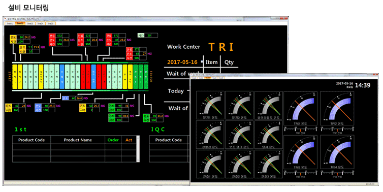
Task: Open the app icon in back window title bar
Action: 5,19
